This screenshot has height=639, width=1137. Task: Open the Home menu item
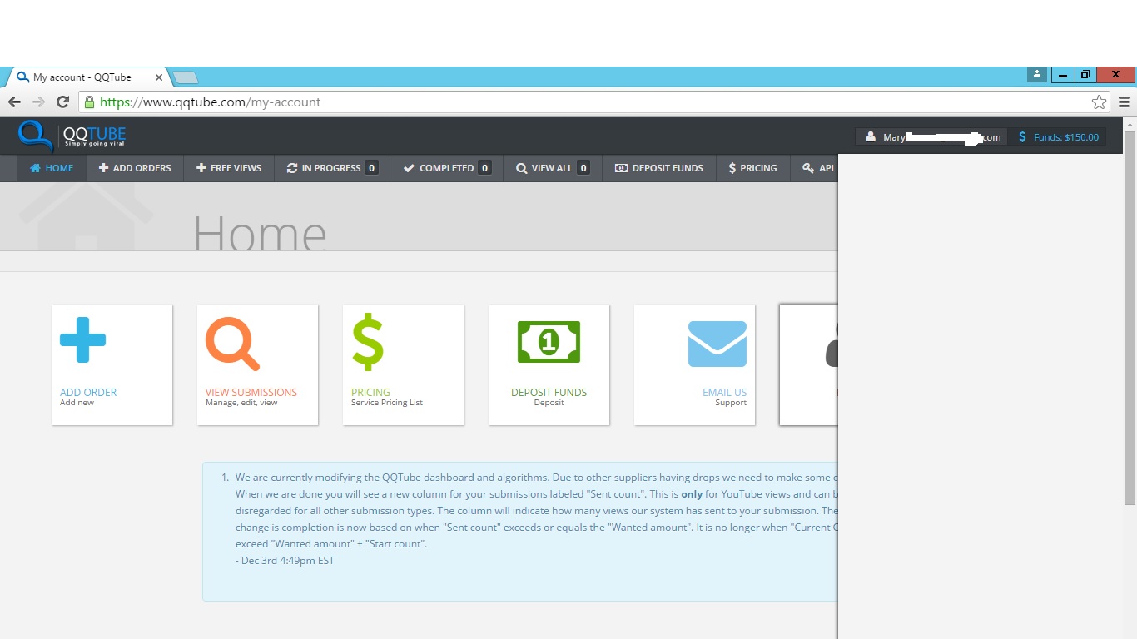[52, 168]
